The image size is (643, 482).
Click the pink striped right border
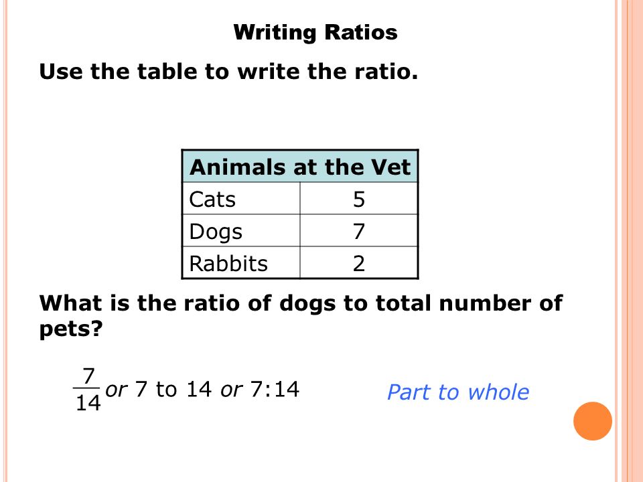[x=629, y=241]
